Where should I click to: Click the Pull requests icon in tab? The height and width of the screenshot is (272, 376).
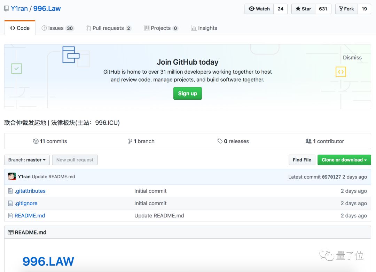pos(88,28)
